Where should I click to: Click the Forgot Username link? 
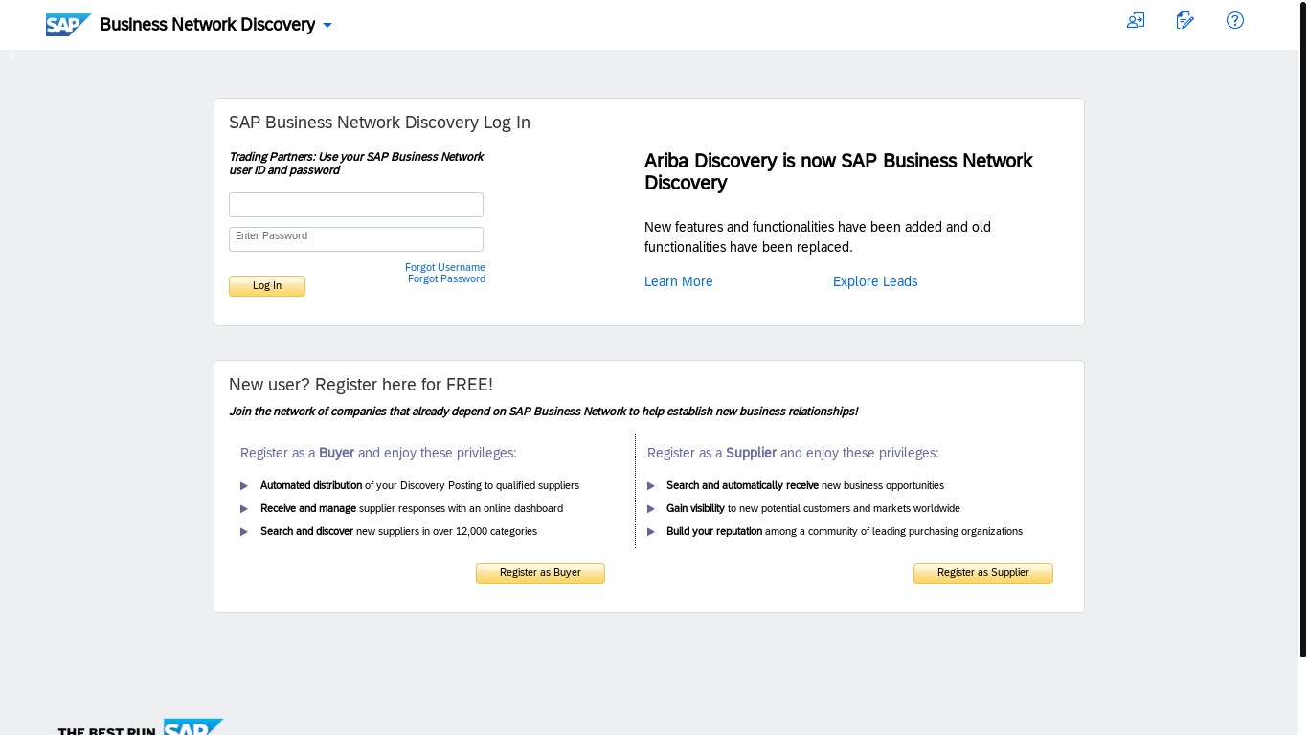point(445,267)
